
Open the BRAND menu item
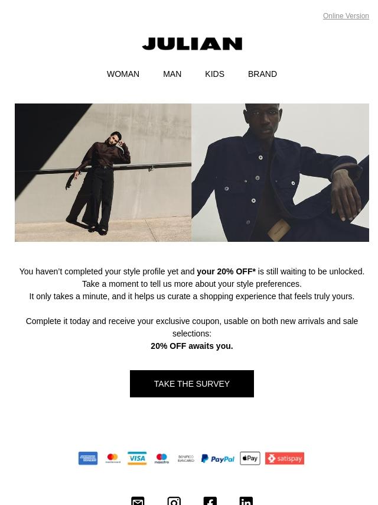262,74
